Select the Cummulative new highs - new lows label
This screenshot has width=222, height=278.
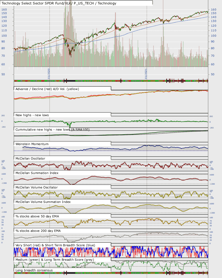(x=52, y=130)
